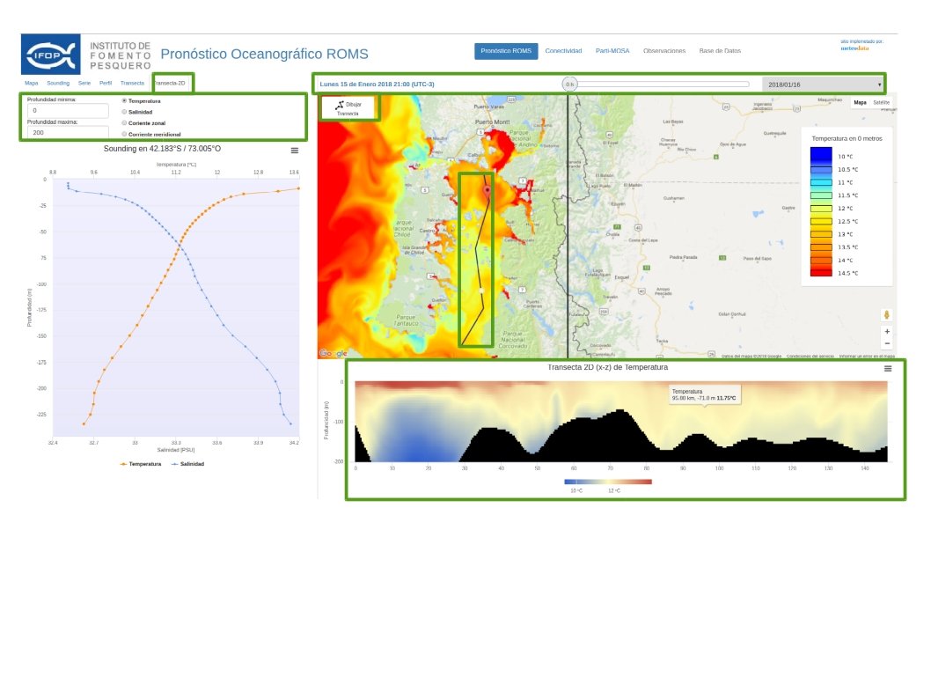Image resolution: width=931 pixels, height=699 pixels.
Task: Switch to the Transecta tab
Action: tap(132, 83)
